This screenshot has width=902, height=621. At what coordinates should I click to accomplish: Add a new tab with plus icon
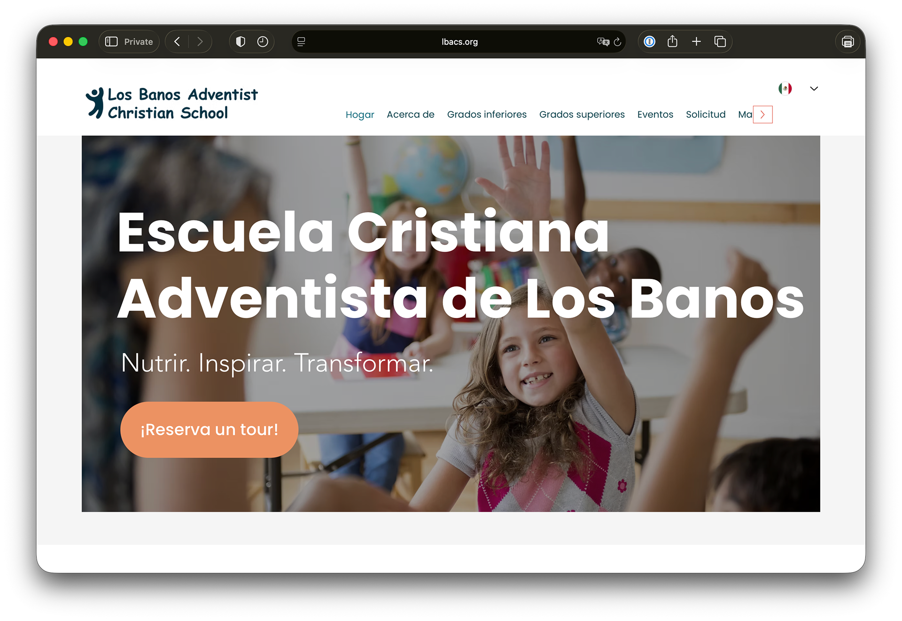(x=697, y=42)
